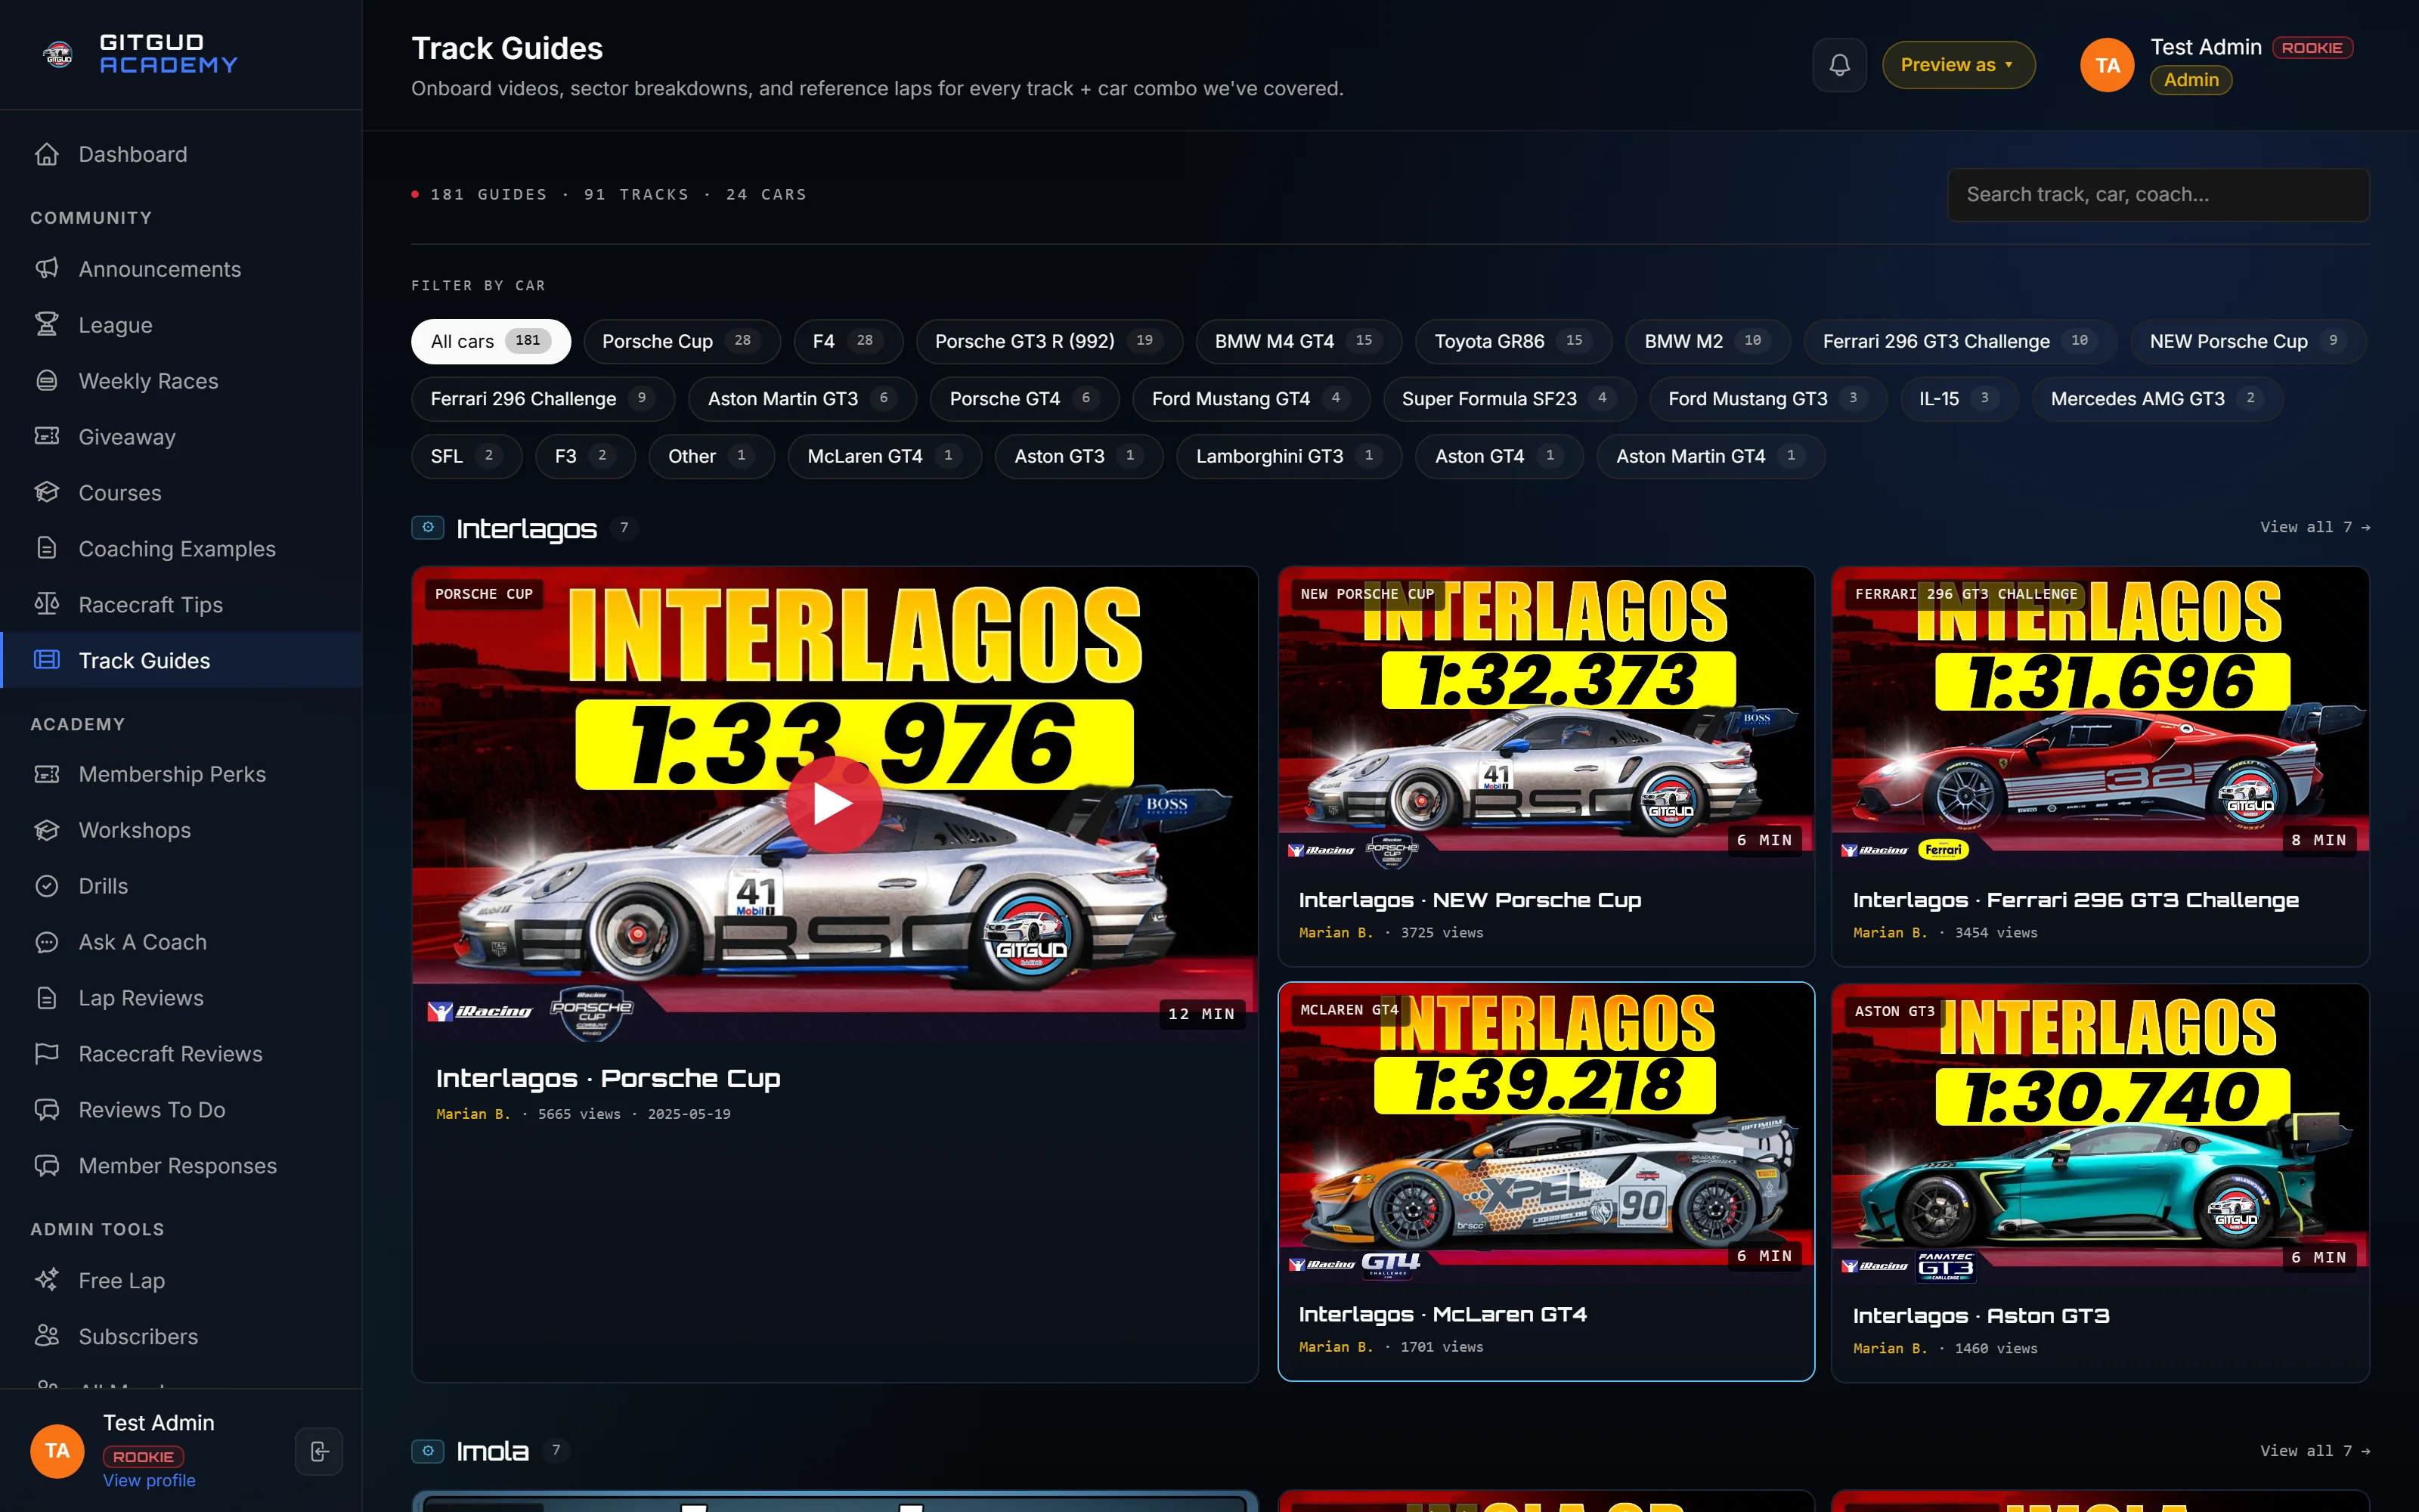This screenshot has width=2419, height=1512.
Task: Filter guides by NEW Porsche Cup chip
Action: [2248, 341]
